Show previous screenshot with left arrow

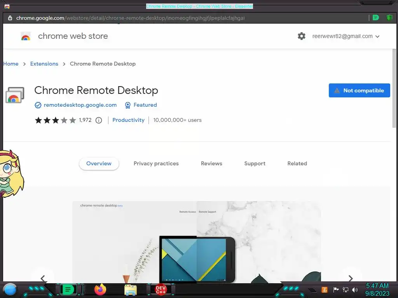tap(43, 278)
